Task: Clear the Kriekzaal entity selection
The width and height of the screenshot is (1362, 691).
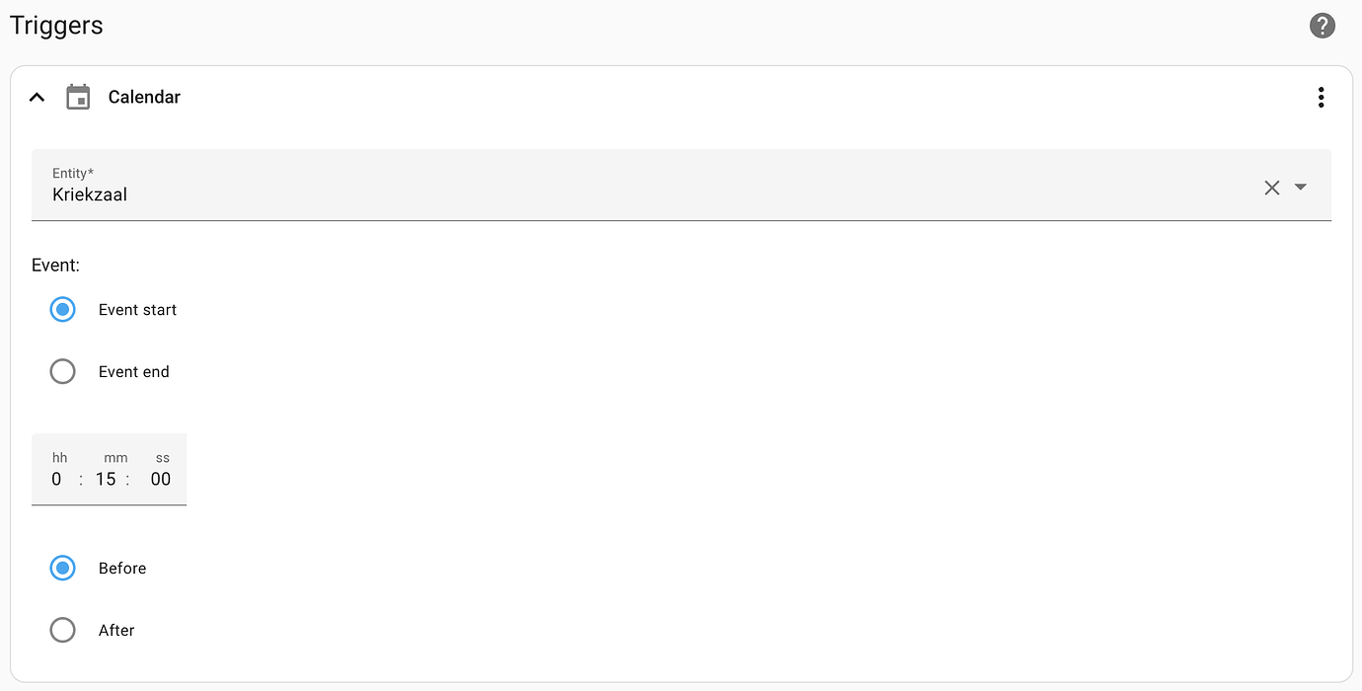Action: (1272, 188)
